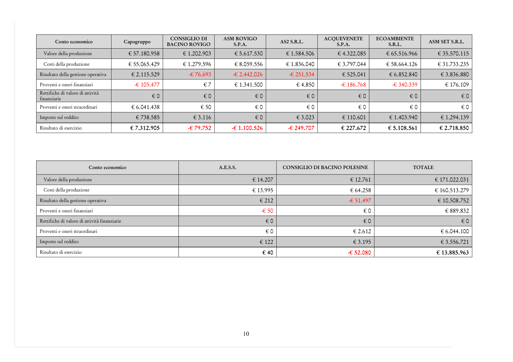This screenshot has width=513, height=362.
Task: Select the value € 65.516.966
Action: tap(402, 54)
